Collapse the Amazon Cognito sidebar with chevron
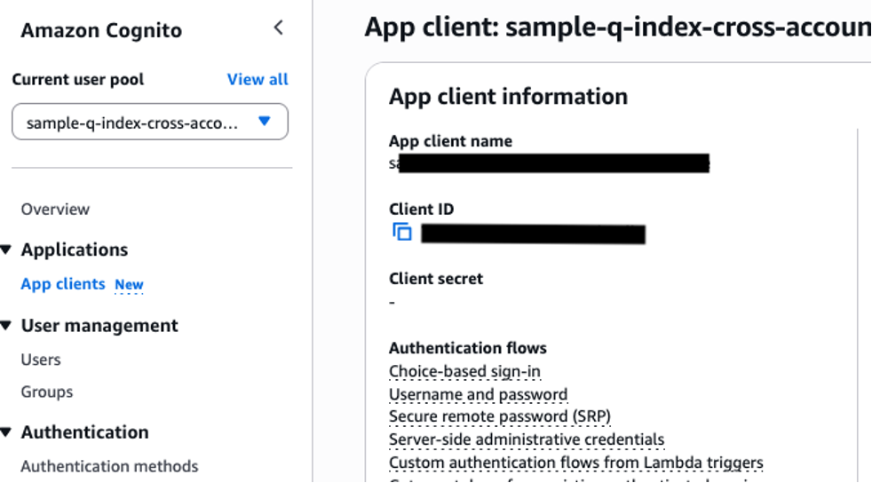This screenshot has width=872, height=483. point(279,28)
